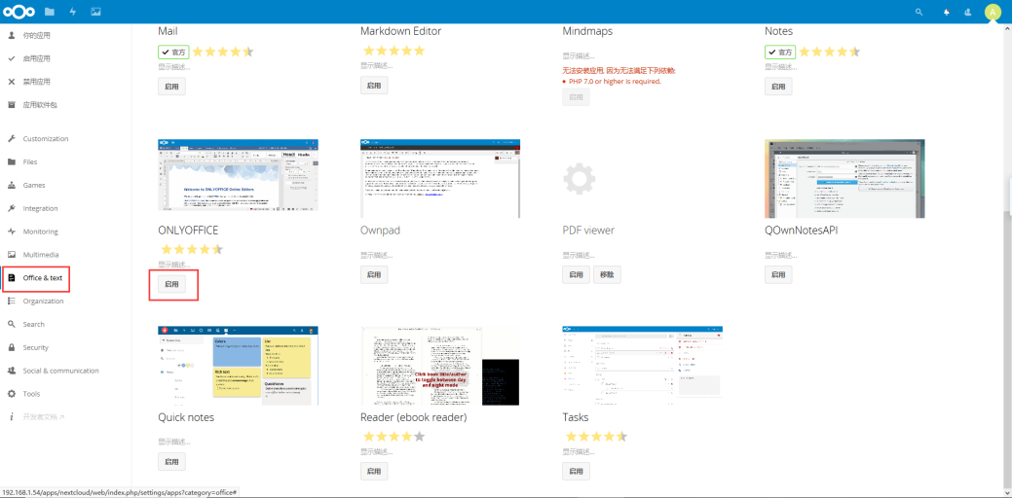The image size is (1012, 498).
Task: Enable the Quick notes app
Action: [171, 461]
